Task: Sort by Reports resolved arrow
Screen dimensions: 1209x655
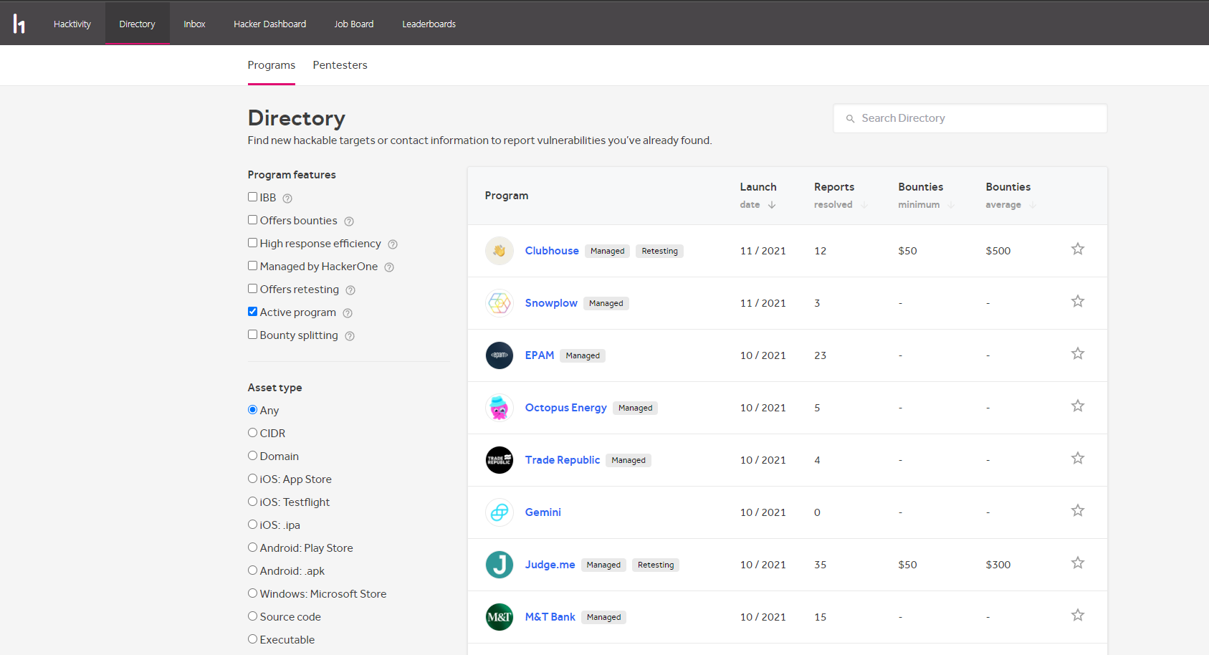Action: point(864,205)
